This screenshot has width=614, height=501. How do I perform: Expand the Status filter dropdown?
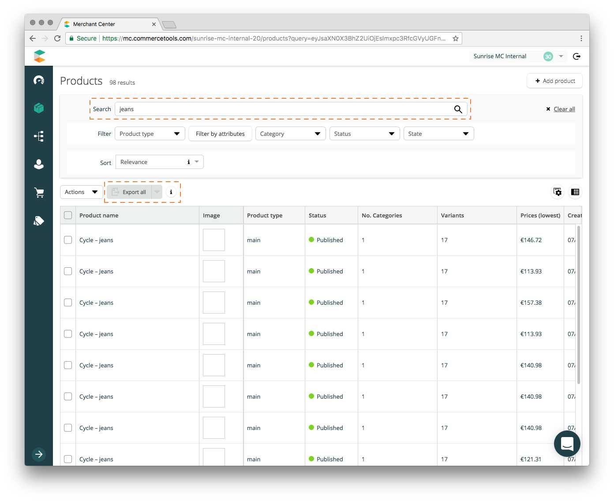click(364, 134)
